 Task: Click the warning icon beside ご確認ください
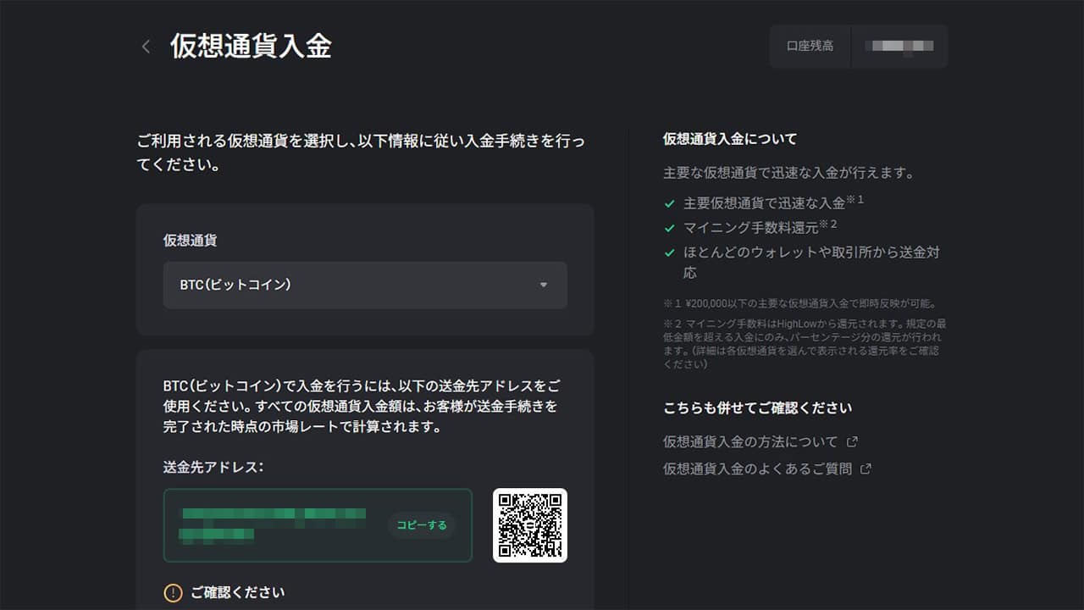[173, 592]
